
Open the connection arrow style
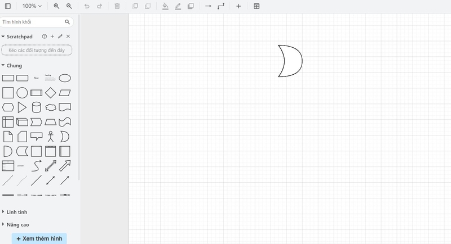click(x=208, y=6)
